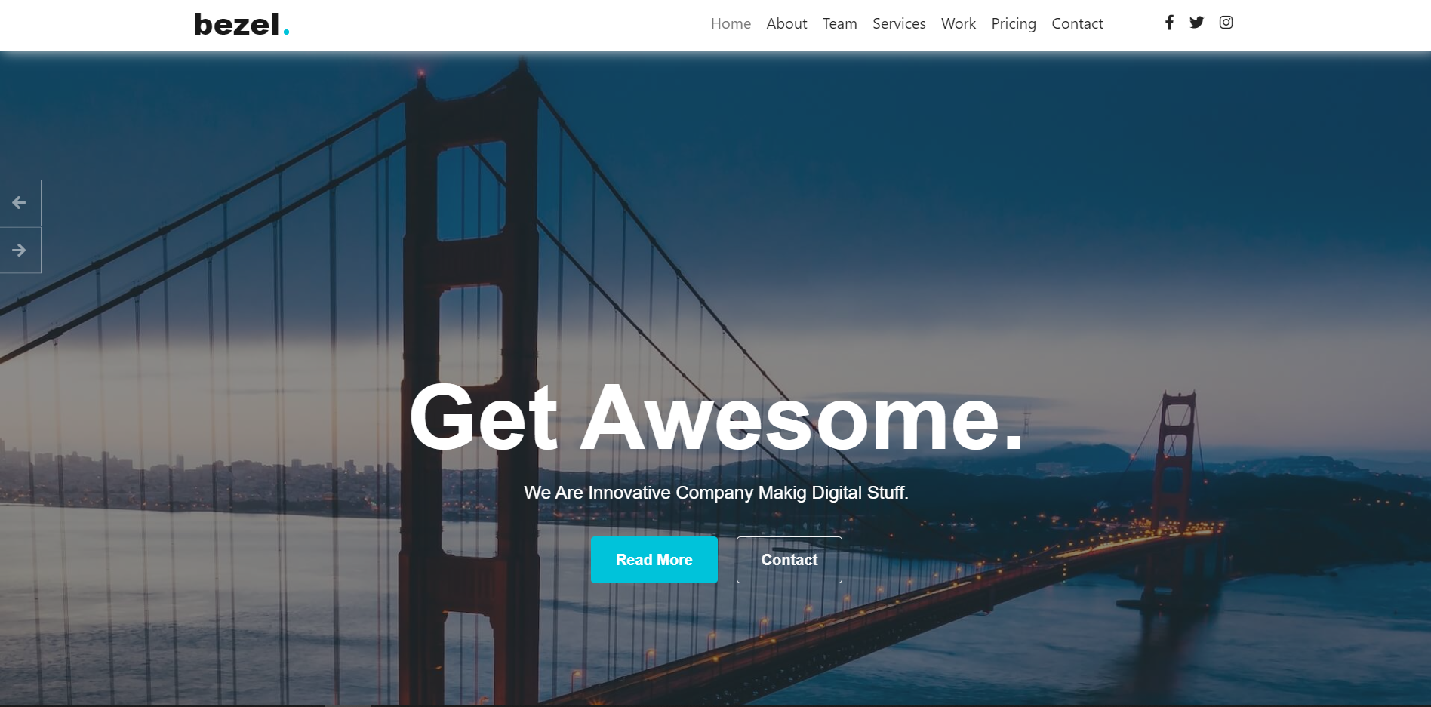Screen dimensions: 1431x707
Task: Click the cyan Read More button
Action: click(x=654, y=560)
